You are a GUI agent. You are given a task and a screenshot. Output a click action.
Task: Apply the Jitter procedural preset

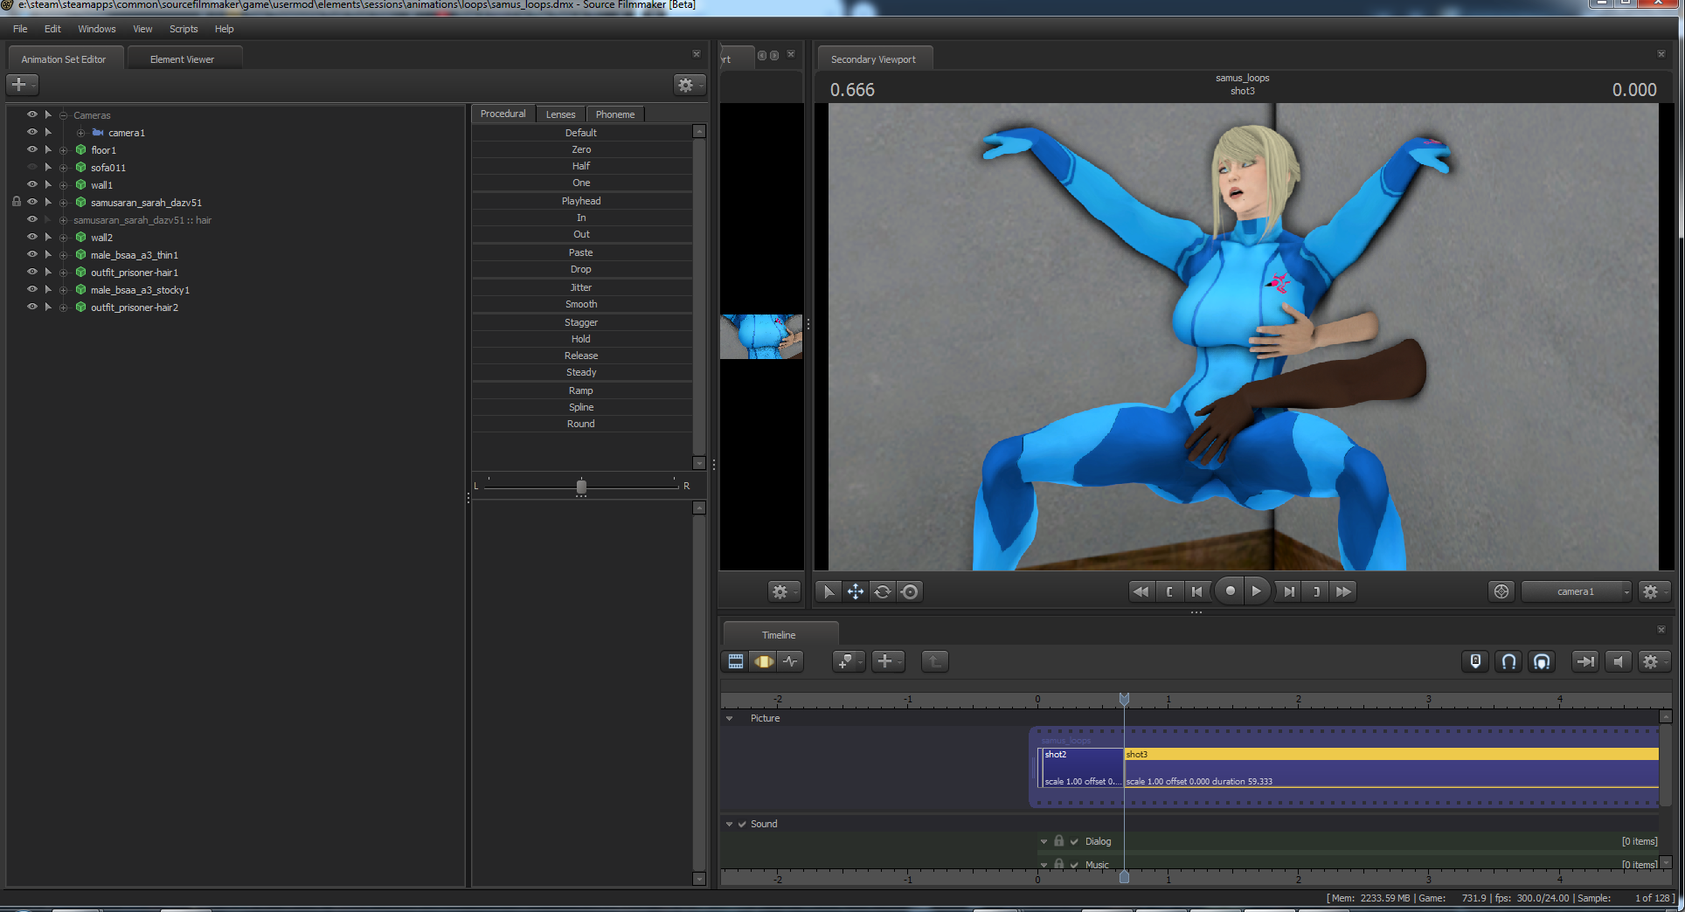(x=581, y=287)
